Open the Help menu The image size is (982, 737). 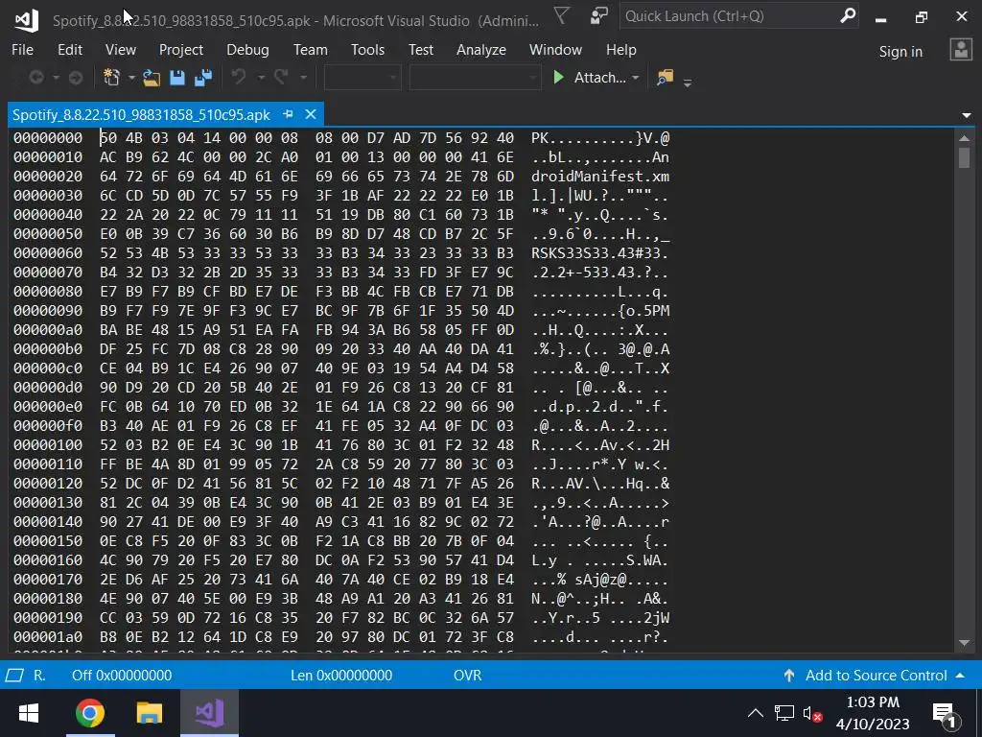(x=620, y=50)
